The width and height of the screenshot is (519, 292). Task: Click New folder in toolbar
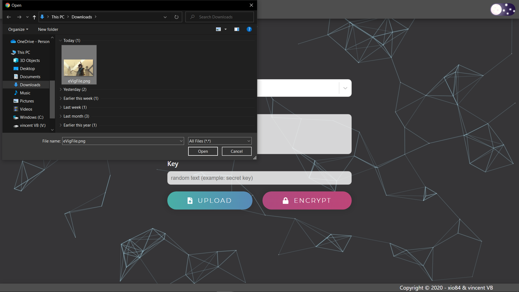pos(48,29)
